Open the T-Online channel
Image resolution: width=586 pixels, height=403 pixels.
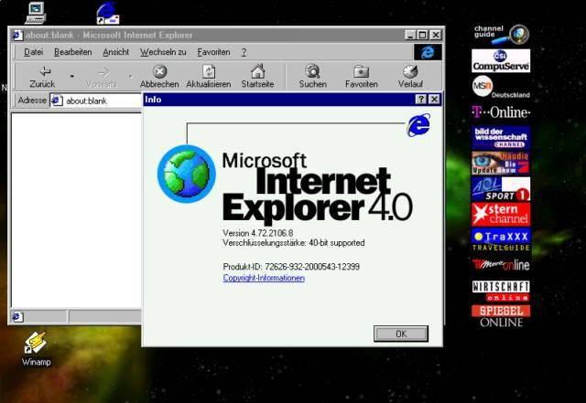(501, 111)
